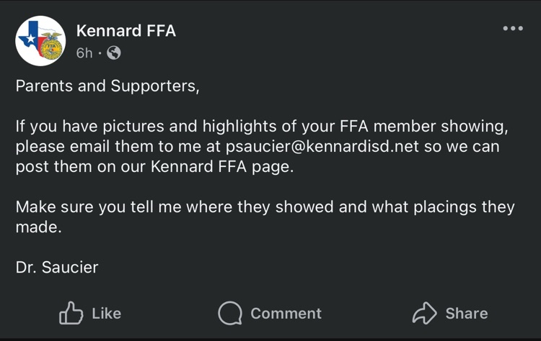Open the Kennard FFA profile picture
The height and width of the screenshot is (341, 541).
(x=40, y=41)
